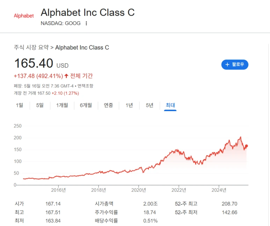Click the 165.40 stock price
Viewport: 270px width, 226px height.
pyautogui.click(x=34, y=64)
